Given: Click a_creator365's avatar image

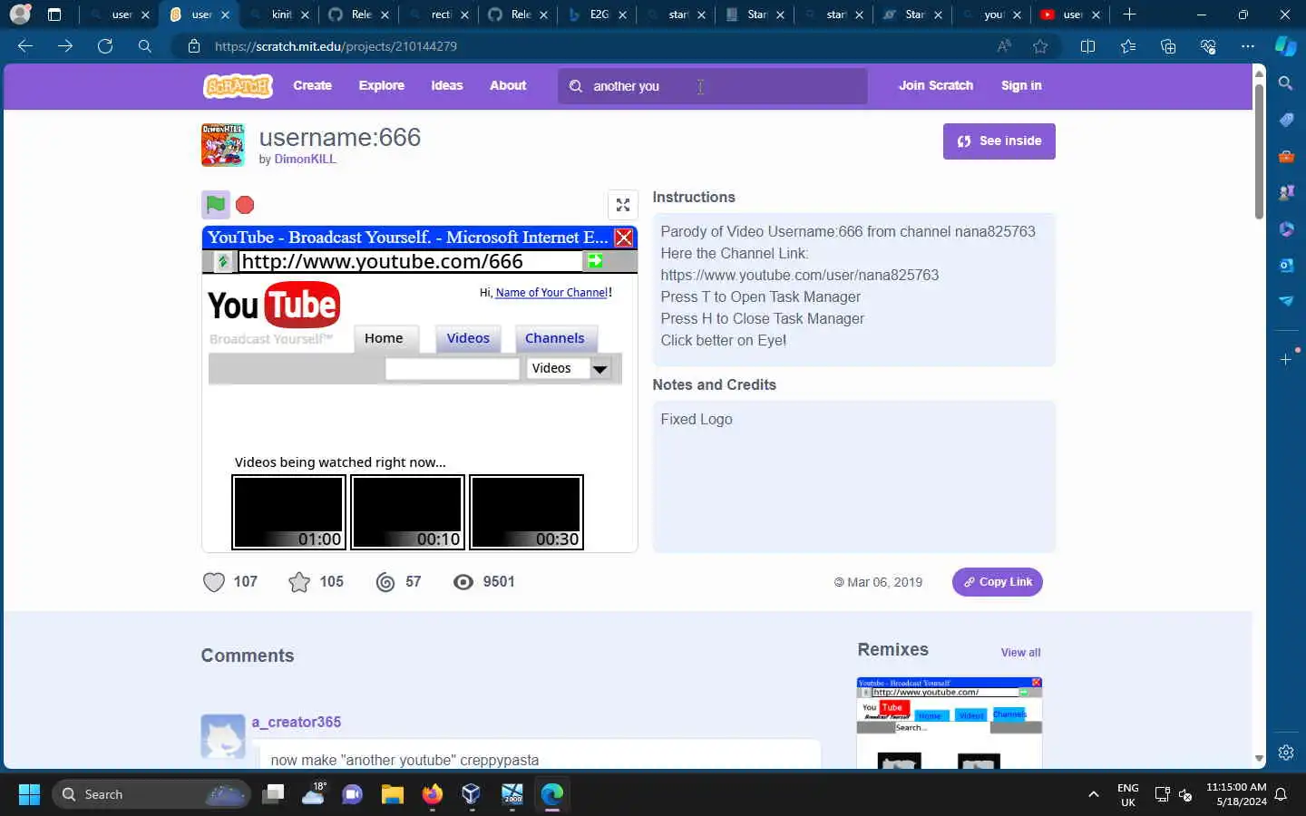Looking at the screenshot, I should 223,736.
